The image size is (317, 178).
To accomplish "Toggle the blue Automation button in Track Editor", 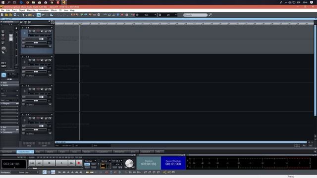I will [x=3, y=75].
